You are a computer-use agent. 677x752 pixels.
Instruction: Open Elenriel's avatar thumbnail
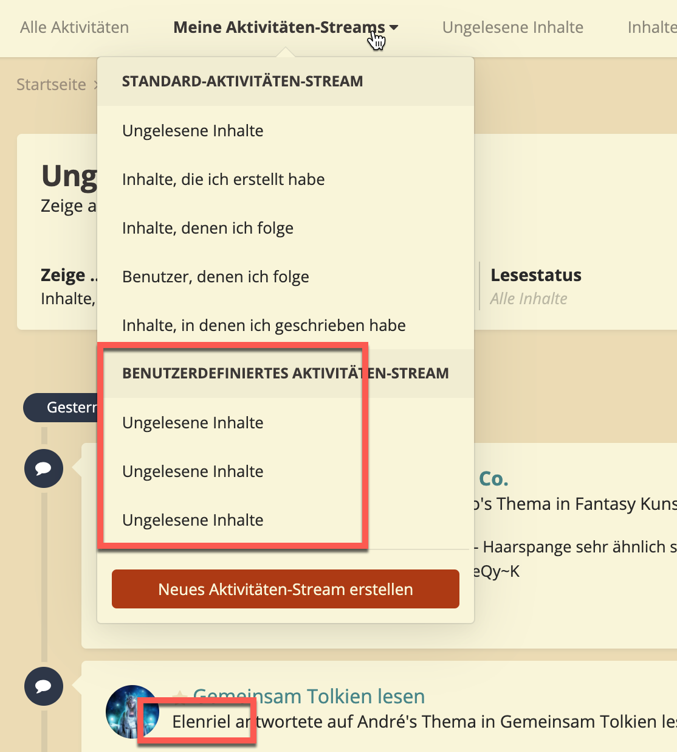(x=132, y=712)
